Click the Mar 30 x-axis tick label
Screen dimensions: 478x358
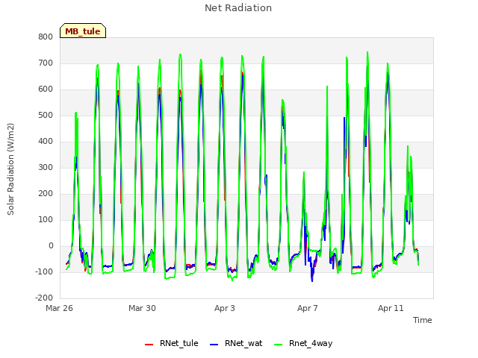142,308
